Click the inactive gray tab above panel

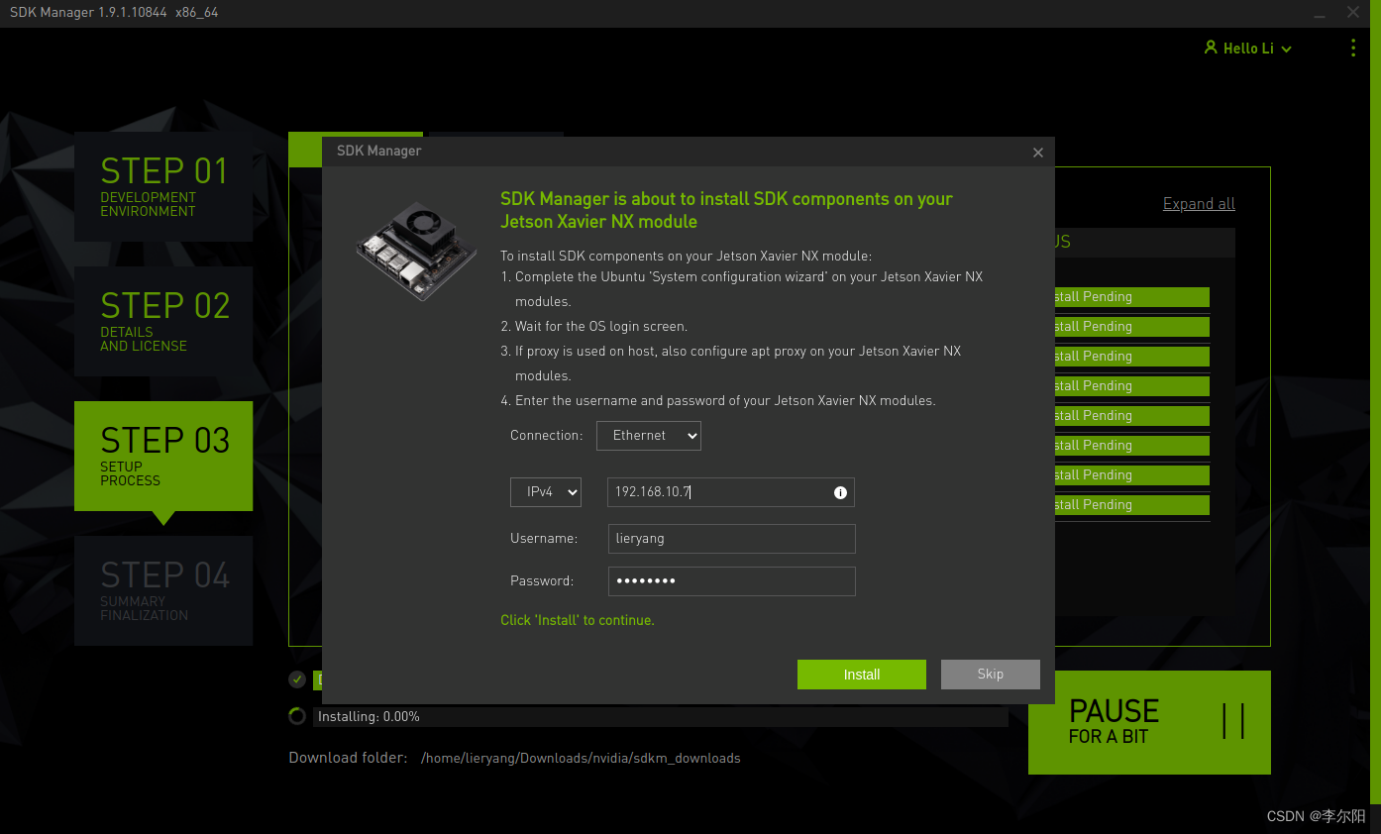pos(496,135)
